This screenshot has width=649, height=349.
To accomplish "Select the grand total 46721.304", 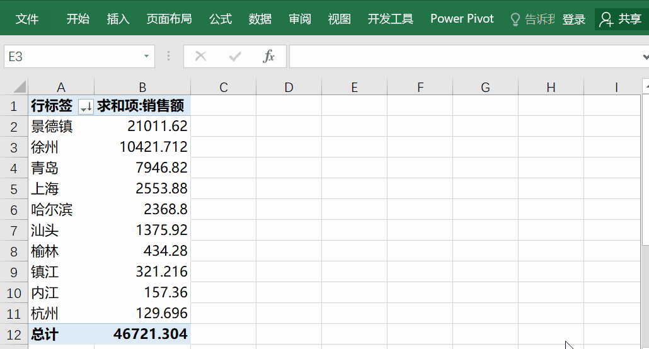I will click(142, 334).
